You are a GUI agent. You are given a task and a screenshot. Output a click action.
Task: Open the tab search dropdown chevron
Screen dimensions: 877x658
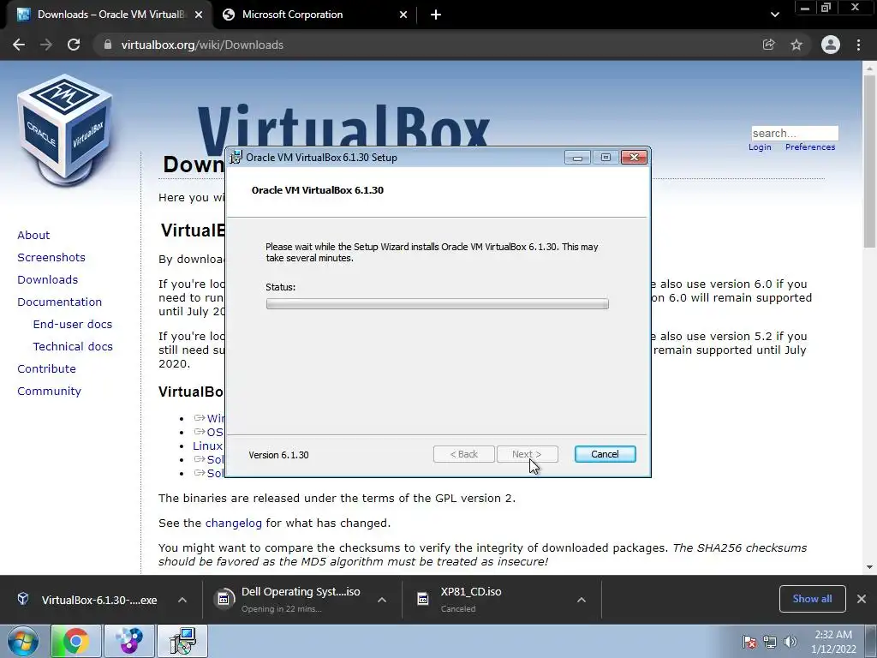(x=774, y=15)
